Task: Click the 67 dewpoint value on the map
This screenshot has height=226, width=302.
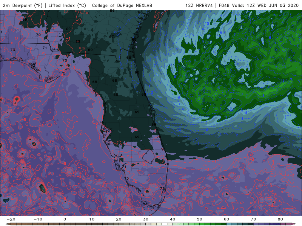Action: click(111, 37)
